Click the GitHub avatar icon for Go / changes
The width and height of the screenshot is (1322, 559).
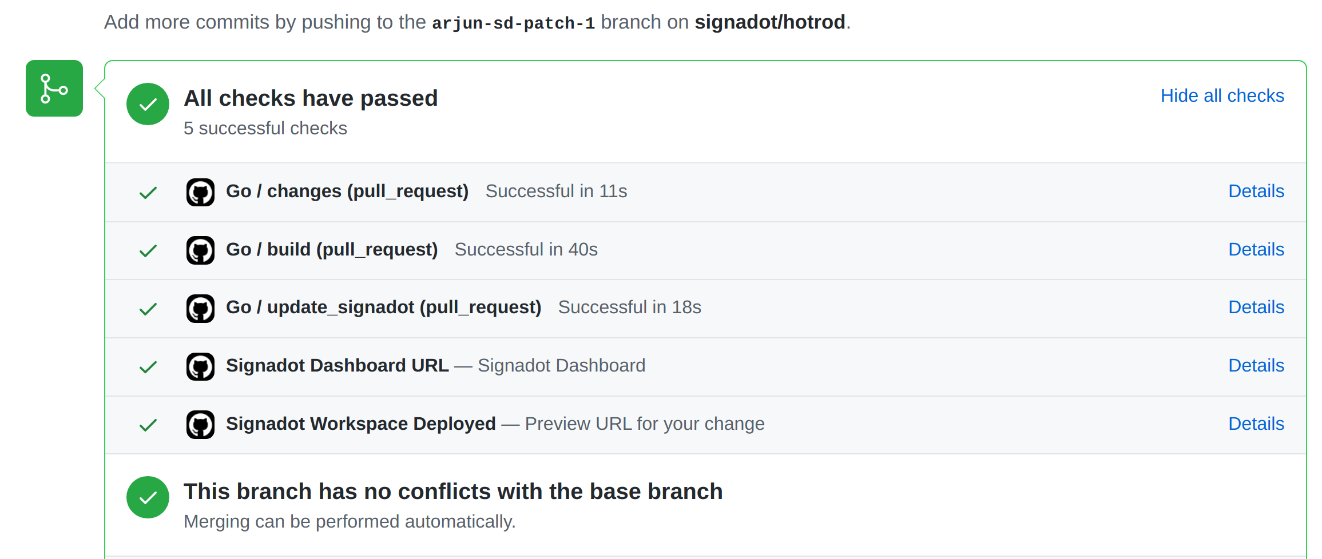200,192
